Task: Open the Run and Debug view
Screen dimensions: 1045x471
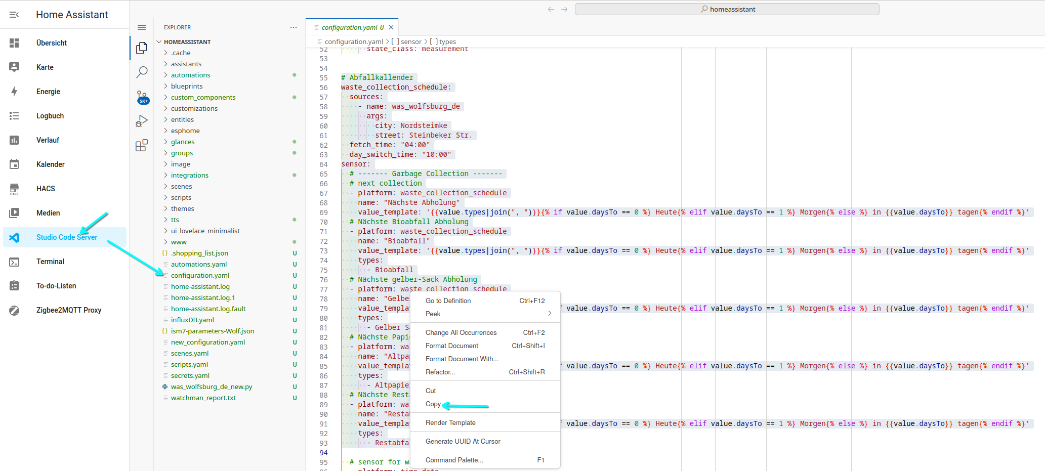Action: point(142,121)
